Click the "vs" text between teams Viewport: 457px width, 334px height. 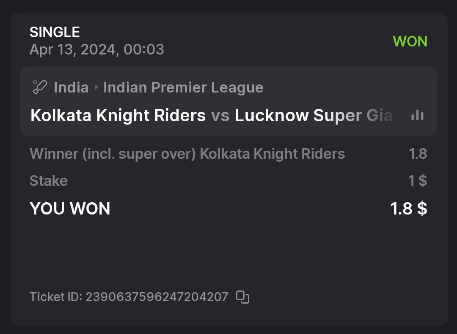pyautogui.click(x=220, y=115)
